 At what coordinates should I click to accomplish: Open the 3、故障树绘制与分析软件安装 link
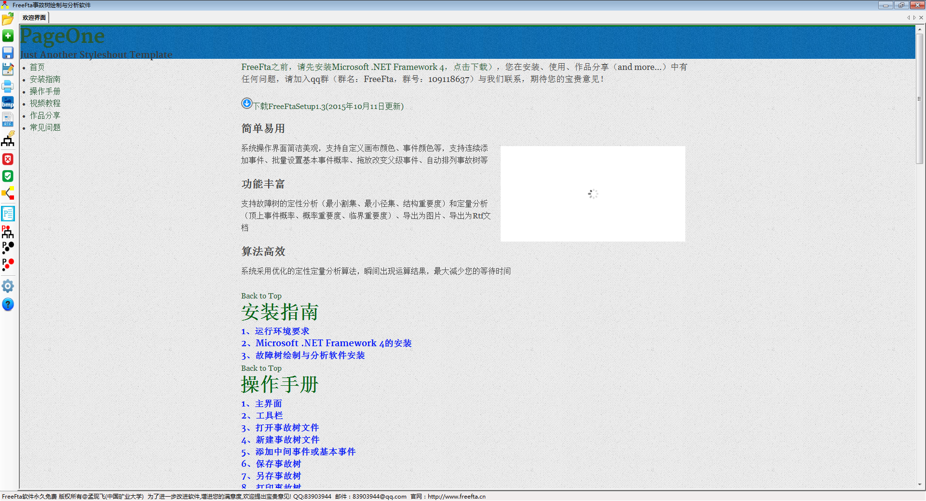click(303, 355)
